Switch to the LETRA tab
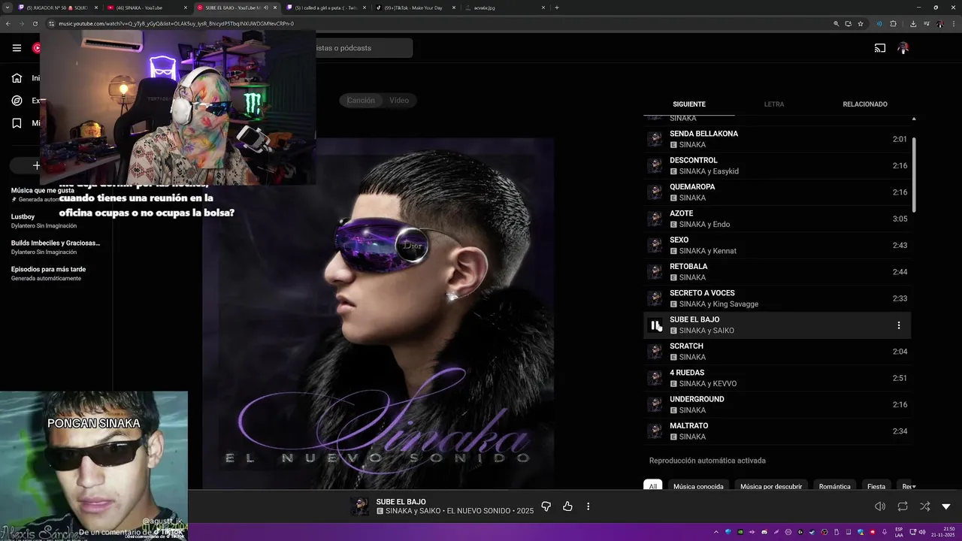 (x=774, y=104)
